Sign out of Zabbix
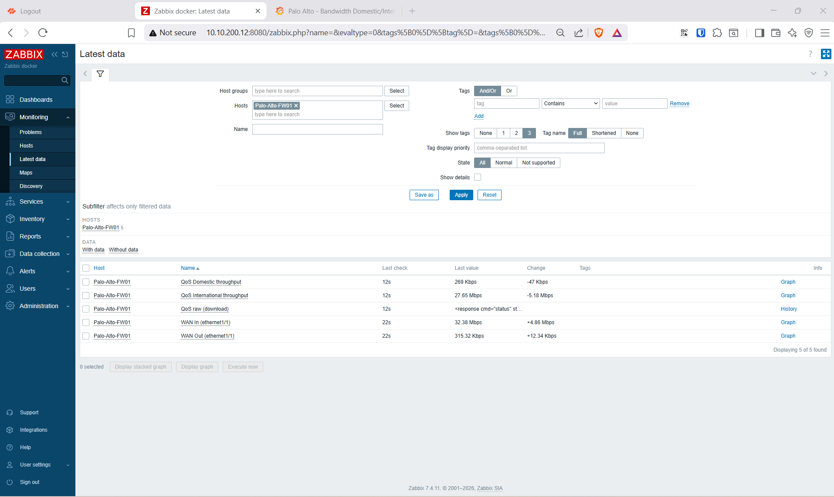This screenshot has height=497, width=834. (30, 482)
